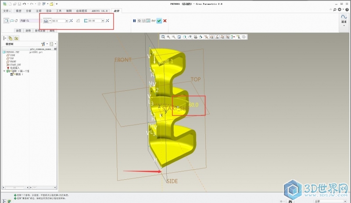Click the Close window folder icon in quick access

tap(51, 4)
